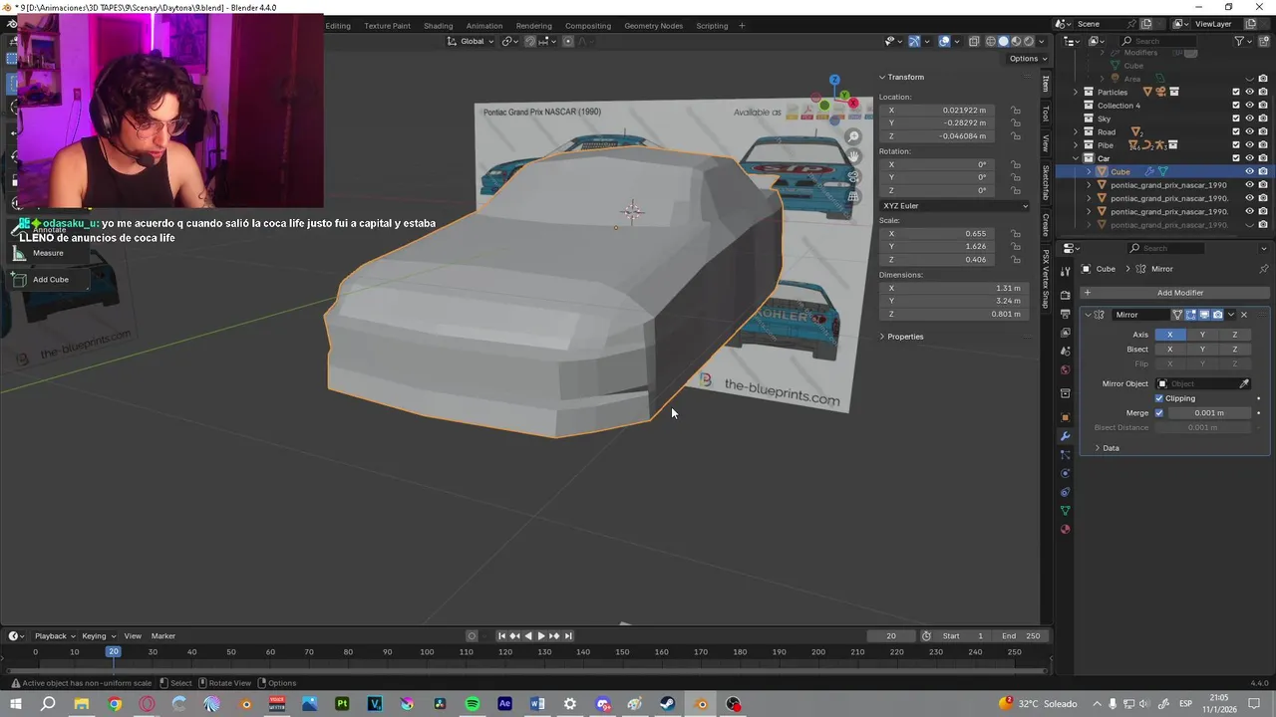Open Modifiers wrench properties tab

point(1065,436)
